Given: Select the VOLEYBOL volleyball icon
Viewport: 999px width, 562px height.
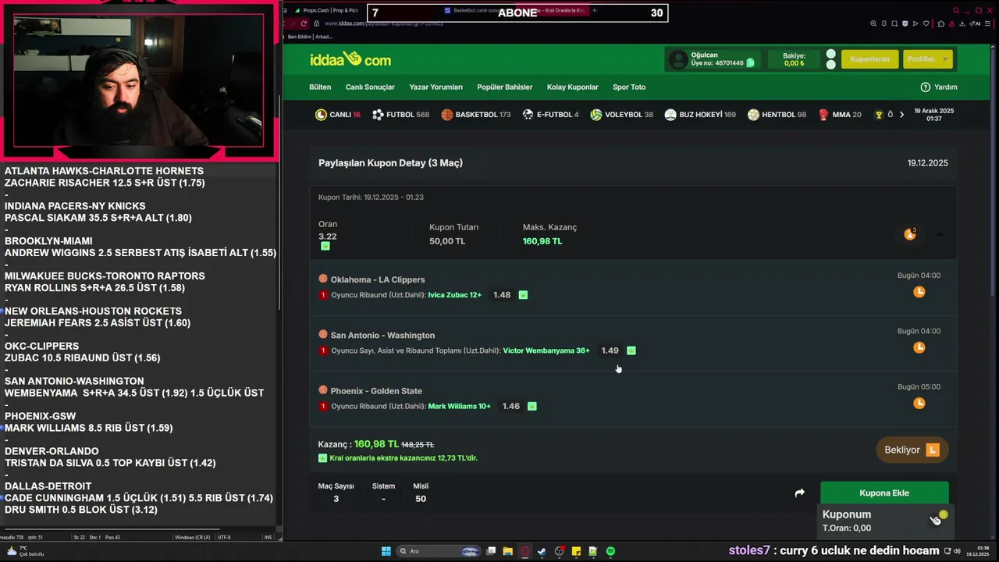Looking at the screenshot, I should [x=596, y=115].
